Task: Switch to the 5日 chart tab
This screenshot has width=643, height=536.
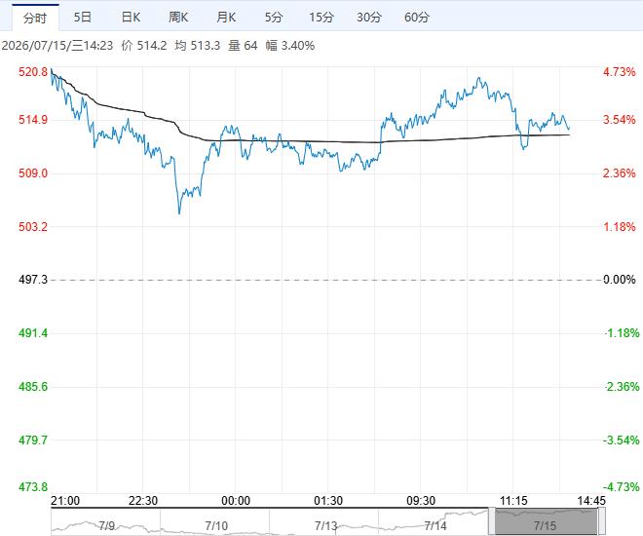Action: coord(83,18)
